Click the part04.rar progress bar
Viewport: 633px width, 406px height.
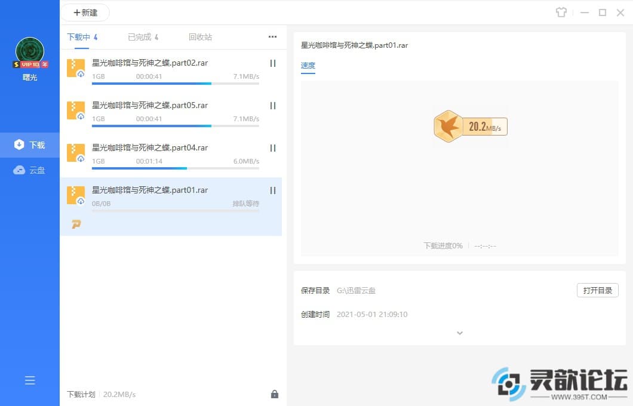click(x=175, y=168)
